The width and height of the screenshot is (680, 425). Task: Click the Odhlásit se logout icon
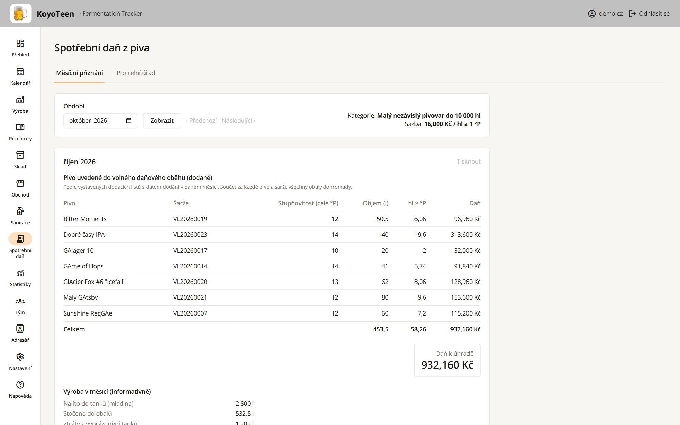(632, 14)
